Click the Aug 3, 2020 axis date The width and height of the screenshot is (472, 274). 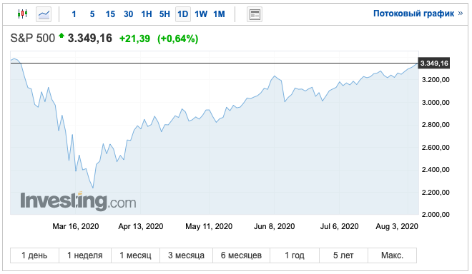point(397,226)
